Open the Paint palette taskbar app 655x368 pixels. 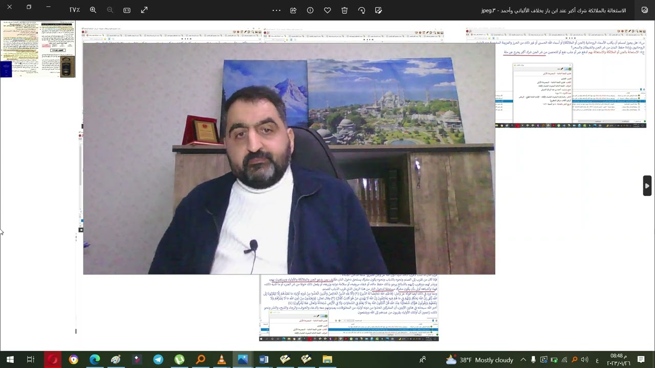click(x=116, y=360)
